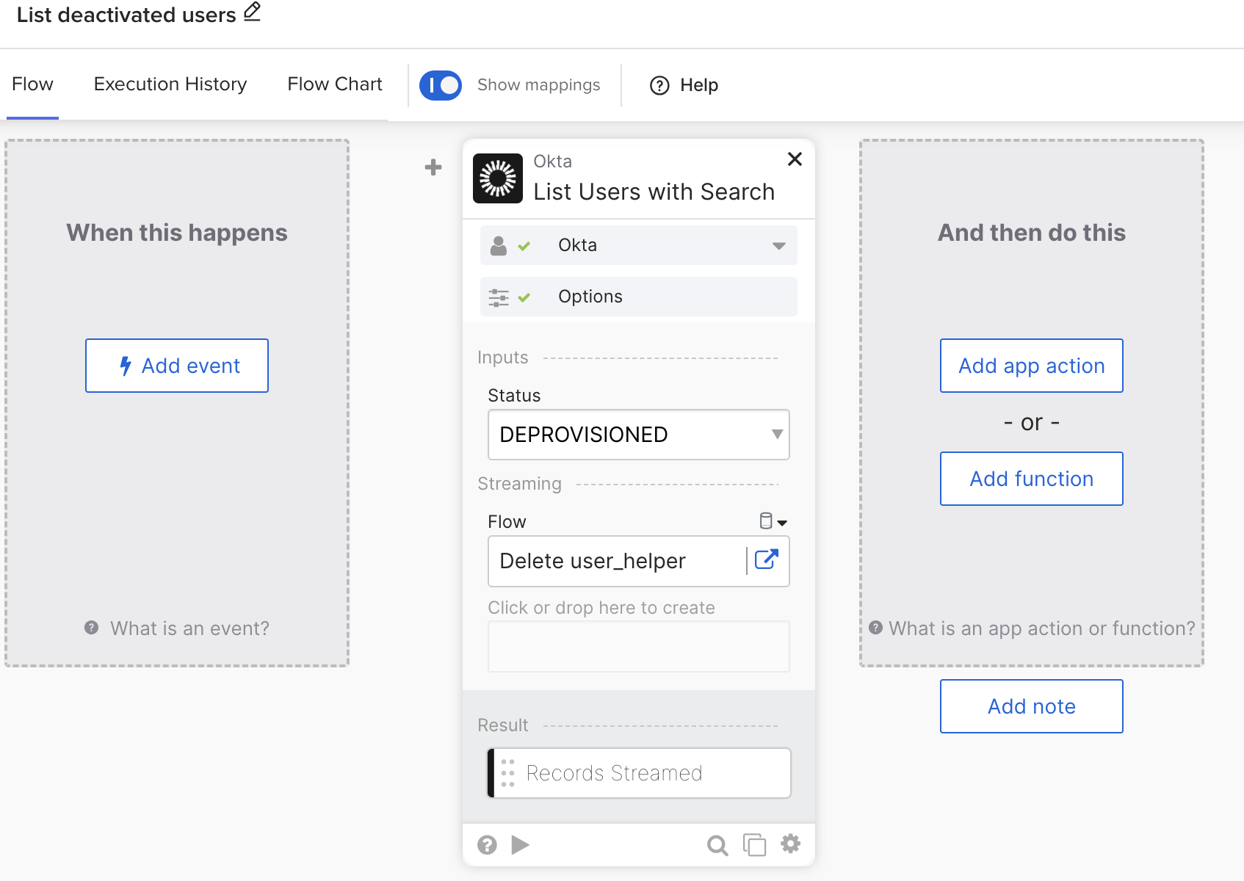Toggle the Show mappings switch
The height and width of the screenshot is (881, 1244).
tap(441, 85)
